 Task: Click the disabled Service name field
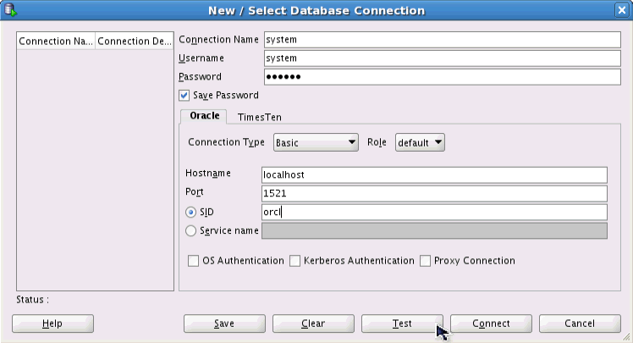click(434, 230)
